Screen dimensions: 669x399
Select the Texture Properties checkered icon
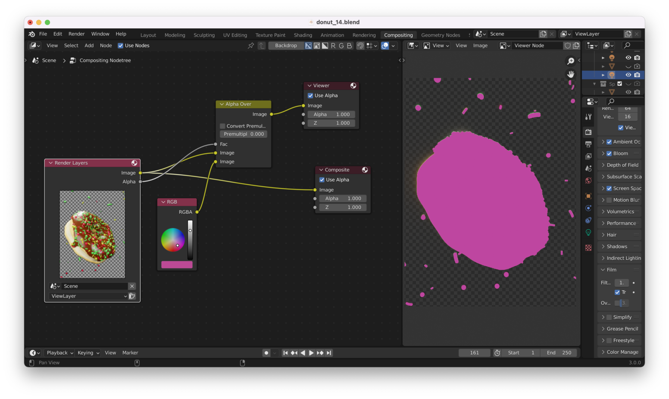(588, 247)
